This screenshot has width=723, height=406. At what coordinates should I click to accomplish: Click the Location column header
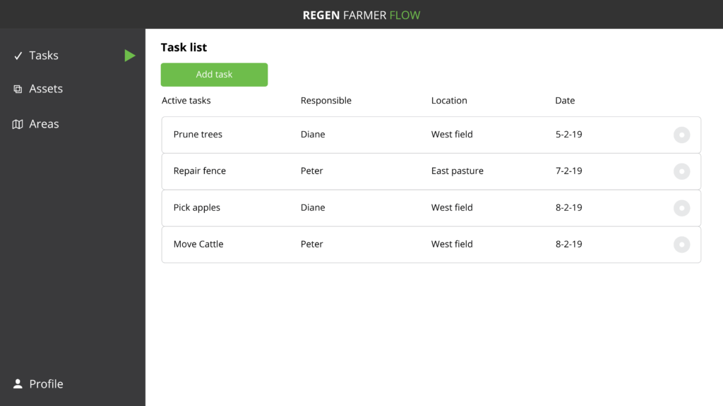(x=449, y=100)
